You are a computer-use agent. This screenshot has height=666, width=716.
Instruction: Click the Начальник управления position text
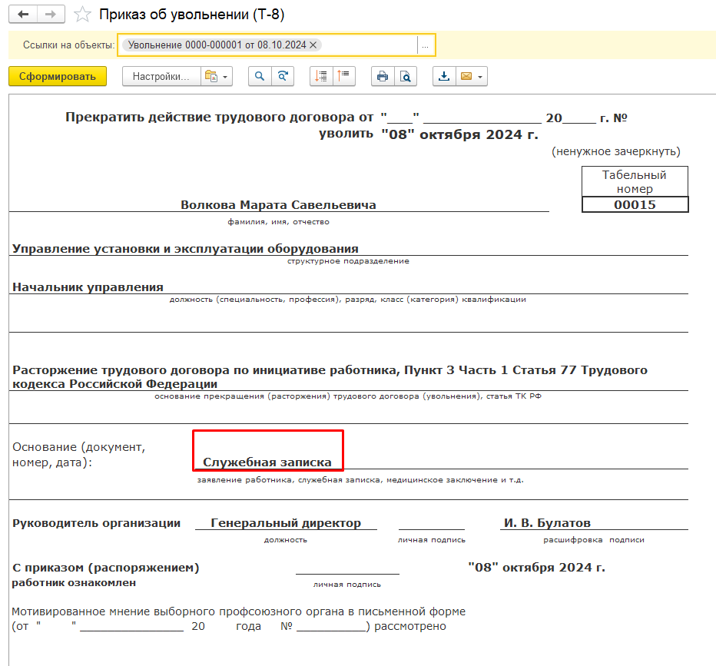[x=88, y=287]
